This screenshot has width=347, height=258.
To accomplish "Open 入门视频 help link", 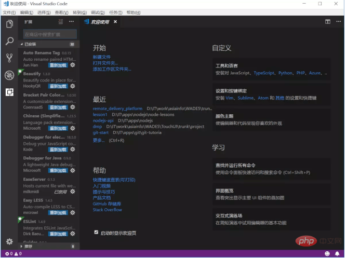I will 102,186.
